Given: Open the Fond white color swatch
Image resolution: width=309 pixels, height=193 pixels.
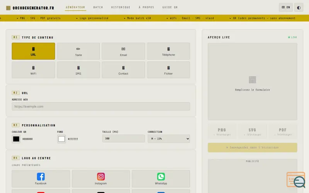Looking at the screenshot, I should pos(61,139).
